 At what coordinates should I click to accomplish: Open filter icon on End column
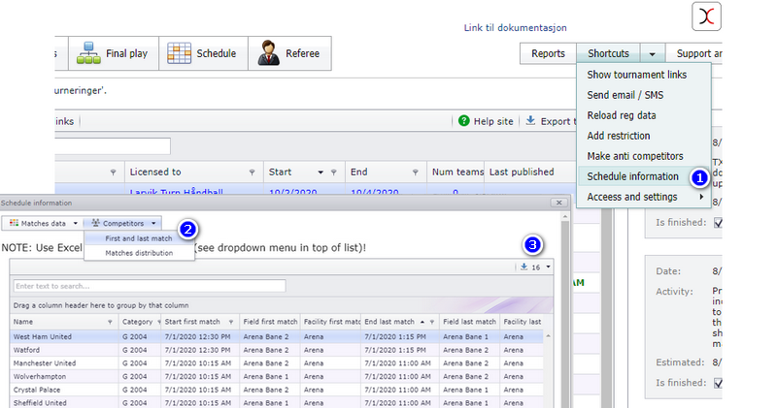pyautogui.click(x=416, y=173)
